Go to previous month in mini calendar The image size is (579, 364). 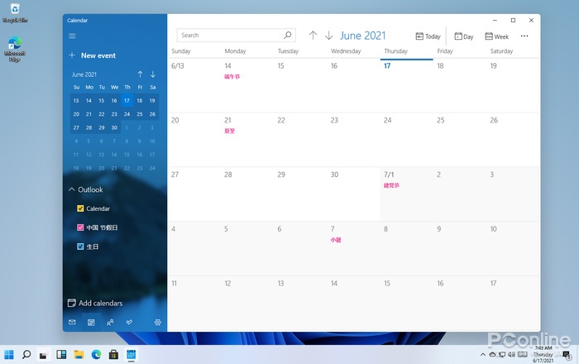tap(140, 74)
